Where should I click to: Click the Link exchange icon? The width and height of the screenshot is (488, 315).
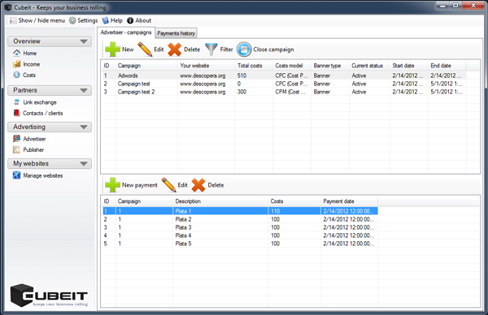pyautogui.click(x=16, y=102)
